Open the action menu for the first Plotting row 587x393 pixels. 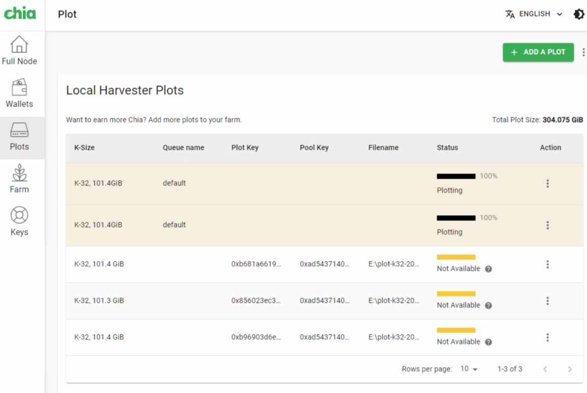point(548,183)
